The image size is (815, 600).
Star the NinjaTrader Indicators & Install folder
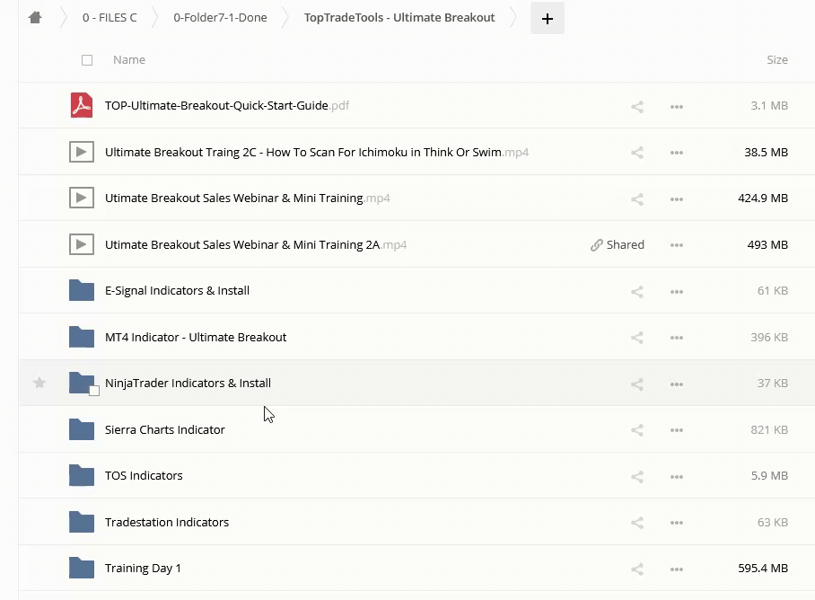39,384
